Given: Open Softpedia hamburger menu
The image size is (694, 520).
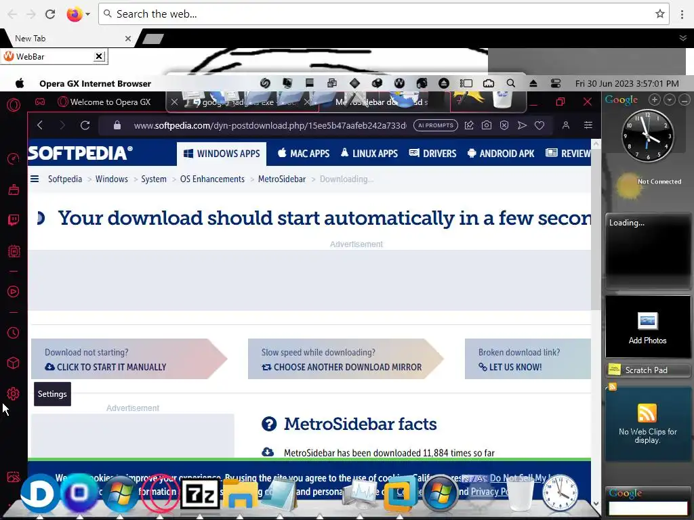Looking at the screenshot, I should pos(35,179).
